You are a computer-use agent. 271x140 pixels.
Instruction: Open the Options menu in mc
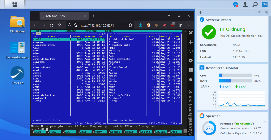[91, 31]
